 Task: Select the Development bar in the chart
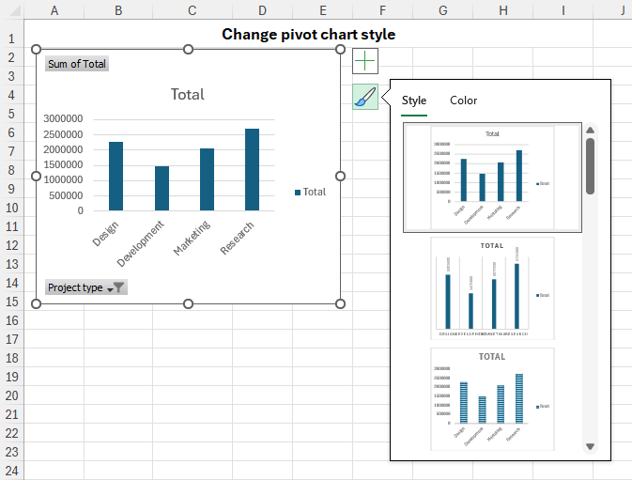tap(162, 188)
